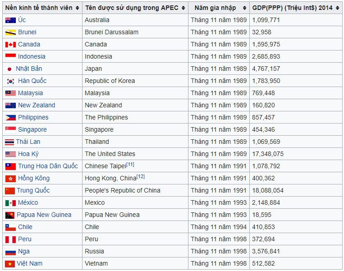344x271 pixels.
Task: Follow the Papua New Guinea country link
Action: point(44,215)
